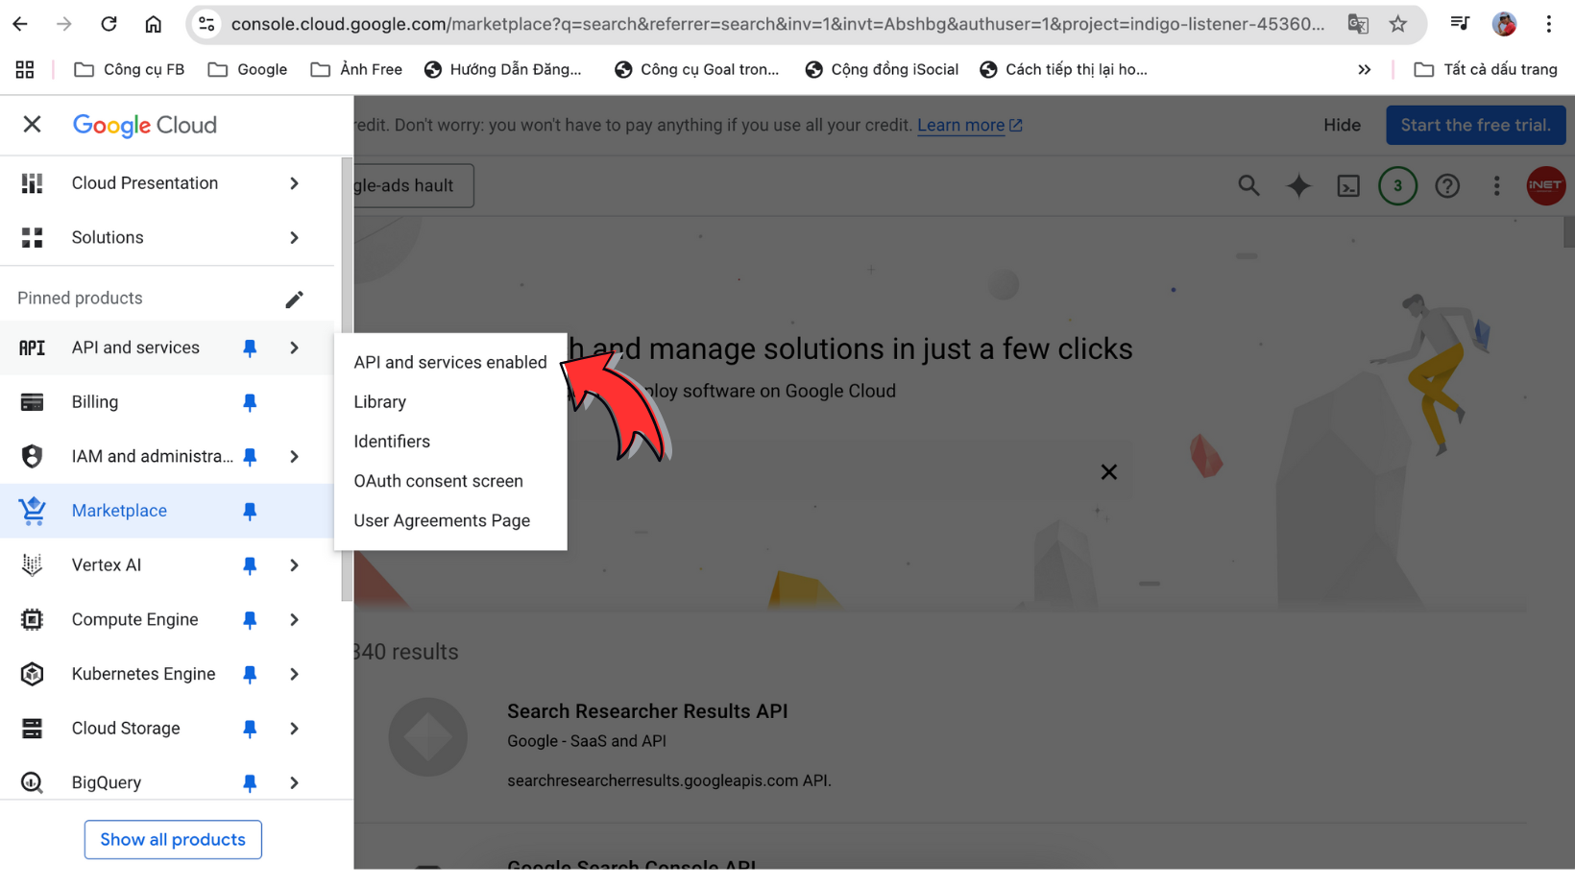1575x887 pixels.
Task: Unpin Billing from pinned products
Action: pos(250,402)
